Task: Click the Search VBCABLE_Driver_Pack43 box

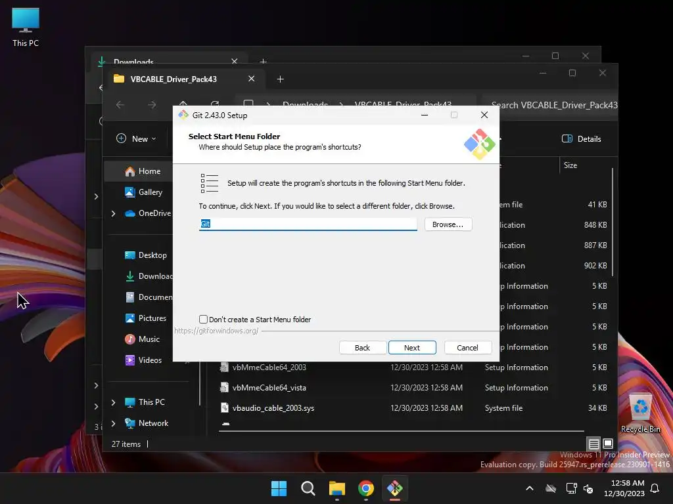Action: tap(549, 105)
